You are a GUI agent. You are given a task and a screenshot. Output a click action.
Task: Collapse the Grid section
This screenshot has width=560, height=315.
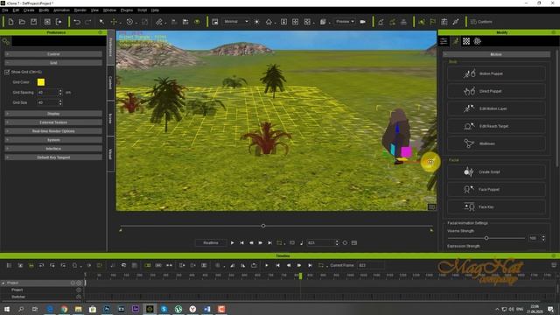coord(53,63)
